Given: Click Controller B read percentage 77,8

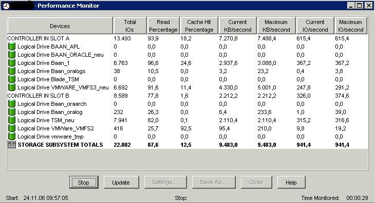Looking at the screenshot, I should point(153,96).
